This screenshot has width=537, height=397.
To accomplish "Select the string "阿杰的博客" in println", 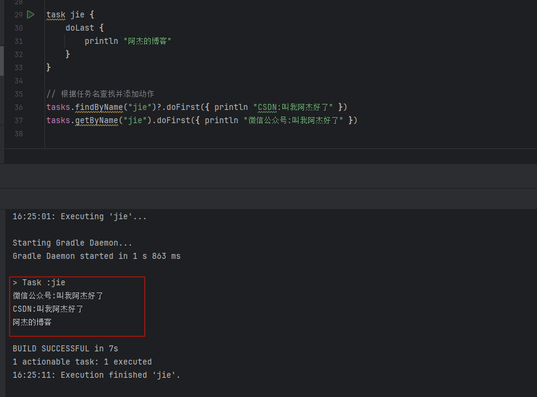I will 147,41.
